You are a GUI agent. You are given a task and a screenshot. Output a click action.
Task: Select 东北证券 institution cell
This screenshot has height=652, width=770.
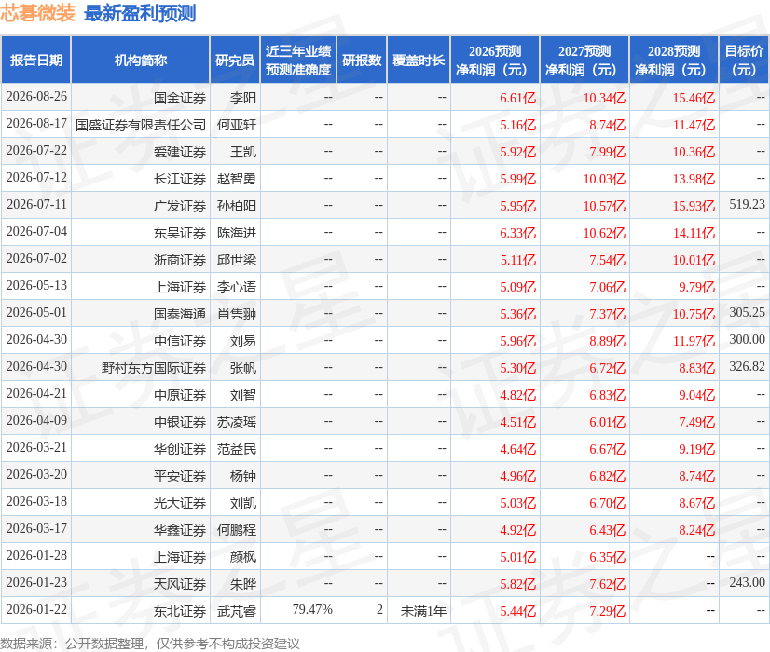point(180,611)
